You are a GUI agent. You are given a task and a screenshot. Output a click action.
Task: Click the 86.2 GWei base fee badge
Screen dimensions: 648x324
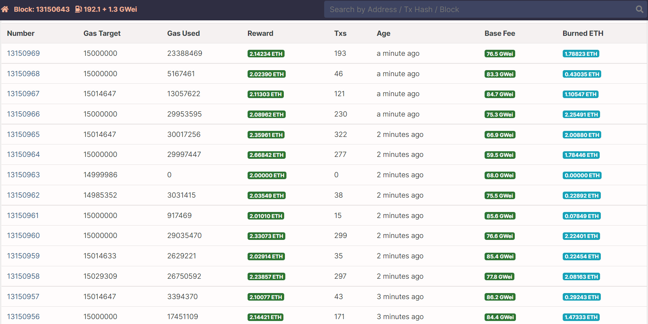500,297
